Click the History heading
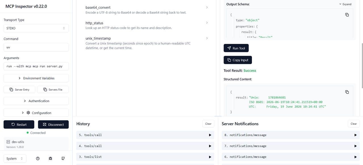This screenshot has height=165, width=363. click(x=83, y=124)
